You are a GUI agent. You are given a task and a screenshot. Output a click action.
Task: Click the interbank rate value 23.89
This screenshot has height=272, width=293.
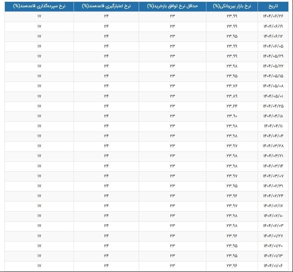(x=232, y=96)
